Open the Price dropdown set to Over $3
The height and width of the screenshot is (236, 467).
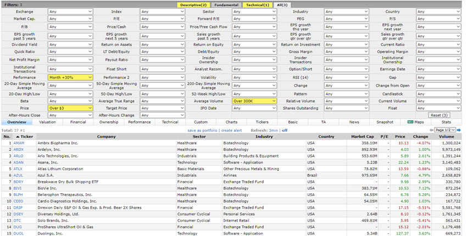coord(70,108)
